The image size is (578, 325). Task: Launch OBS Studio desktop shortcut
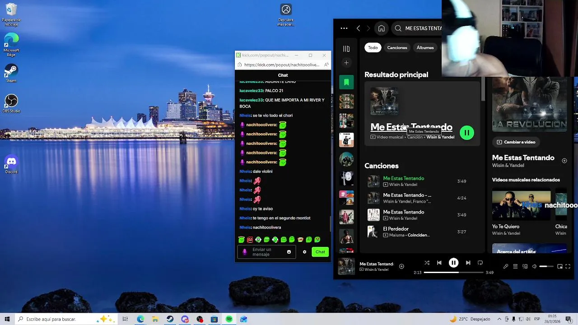(11, 104)
